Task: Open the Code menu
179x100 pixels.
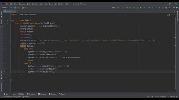Action: [x=29, y=4]
